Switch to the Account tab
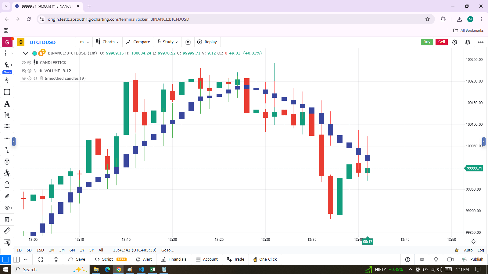The width and height of the screenshot is (488, 274). tap(207, 259)
